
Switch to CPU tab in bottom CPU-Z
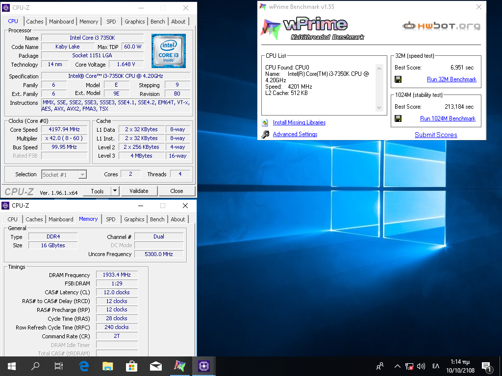point(12,219)
